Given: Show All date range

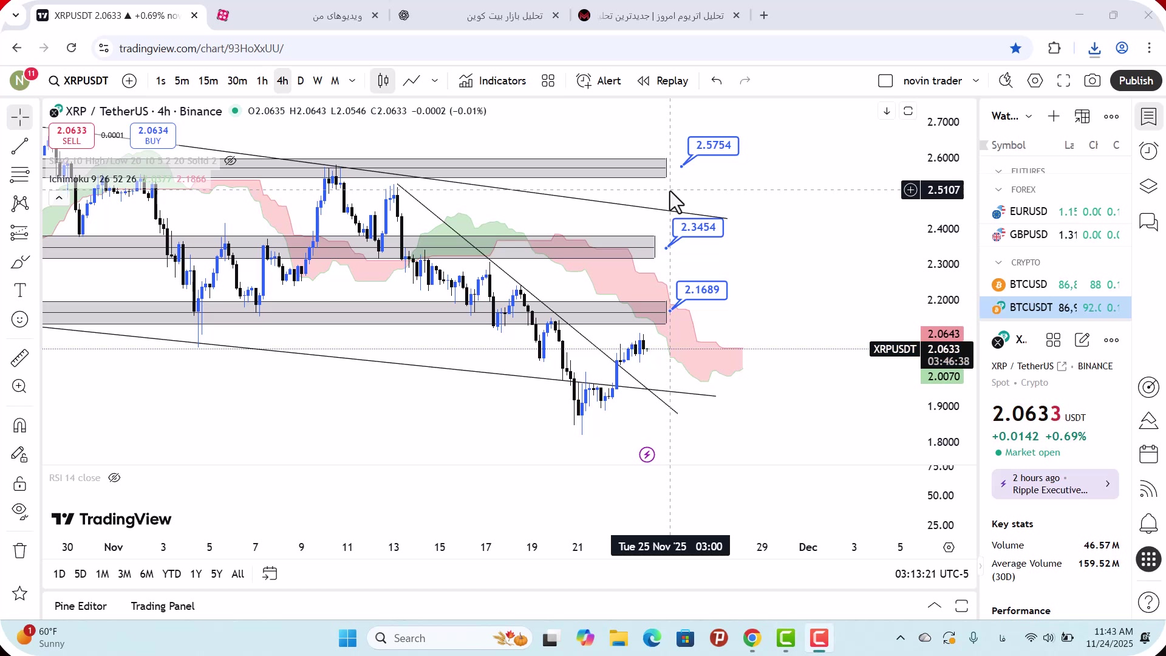Looking at the screenshot, I should [238, 574].
